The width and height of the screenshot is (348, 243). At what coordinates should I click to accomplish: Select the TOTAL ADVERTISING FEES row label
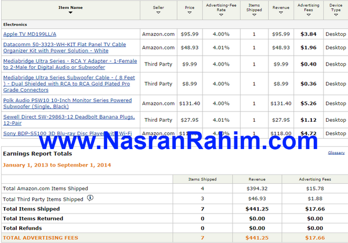pyautogui.click(x=41, y=238)
